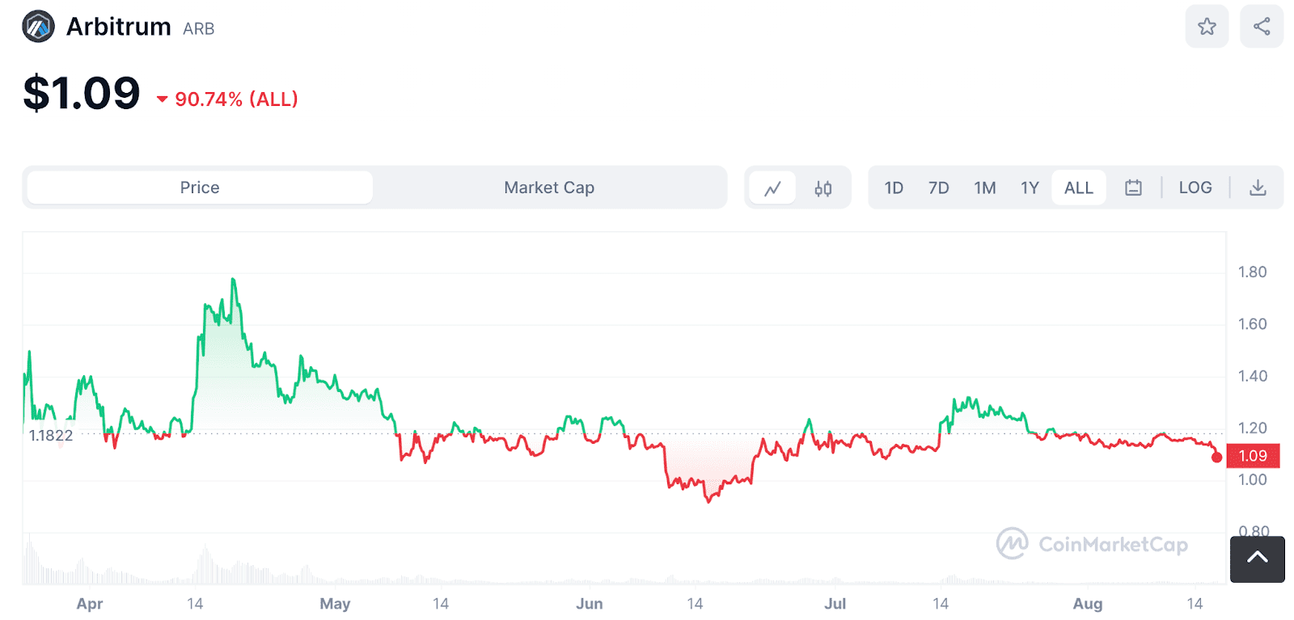Click the Aug x-axis label
The width and height of the screenshot is (1294, 620).
click(x=1088, y=604)
